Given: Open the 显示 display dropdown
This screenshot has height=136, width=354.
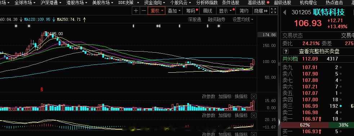Looking at the screenshot, I should [x=225, y=11].
